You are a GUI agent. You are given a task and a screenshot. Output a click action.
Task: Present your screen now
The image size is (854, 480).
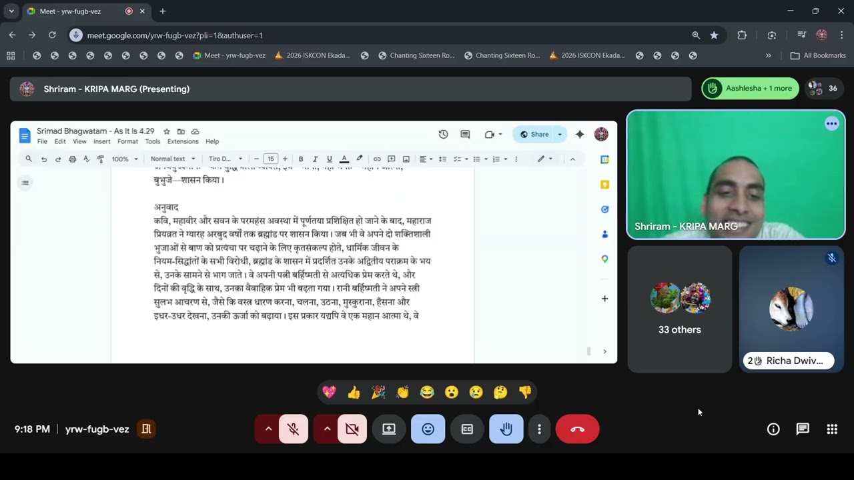click(389, 429)
